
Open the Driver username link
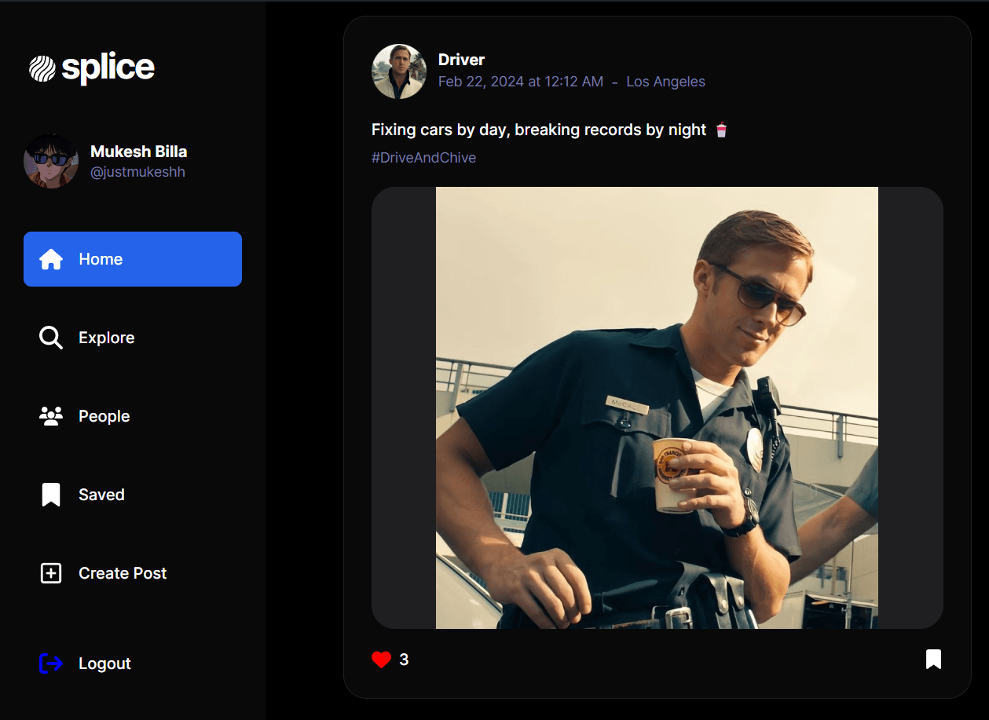tap(461, 60)
